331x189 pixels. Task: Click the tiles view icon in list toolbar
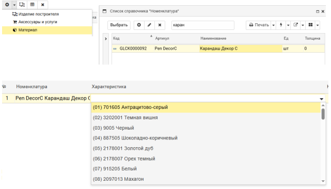pyautogui.click(x=310, y=25)
